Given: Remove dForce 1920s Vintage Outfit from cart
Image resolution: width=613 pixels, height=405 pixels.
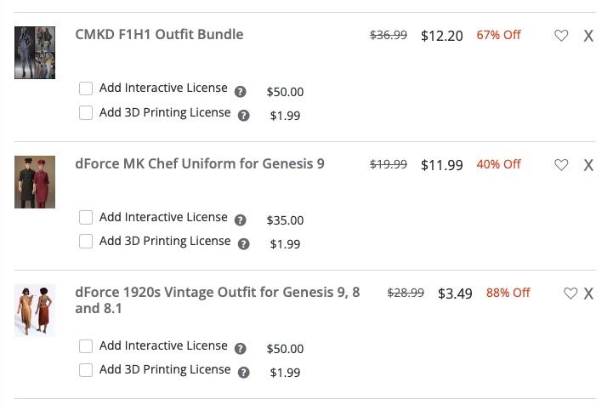Looking at the screenshot, I should click(x=588, y=294).
